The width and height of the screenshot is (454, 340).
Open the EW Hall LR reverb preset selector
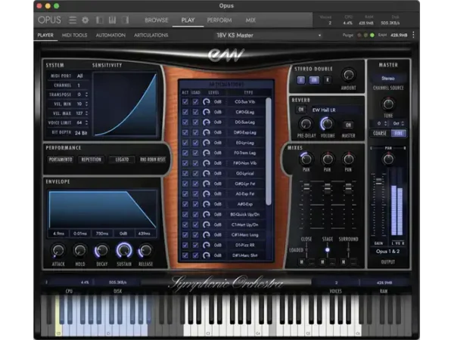336,110
